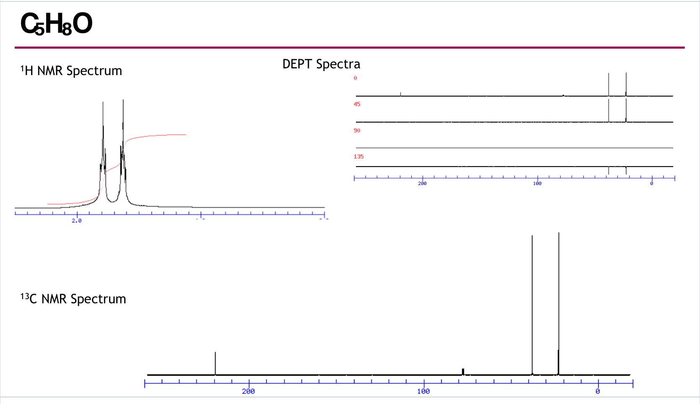Collapse the DEPT Spectra section
The width and height of the screenshot is (700, 404).
(x=321, y=64)
